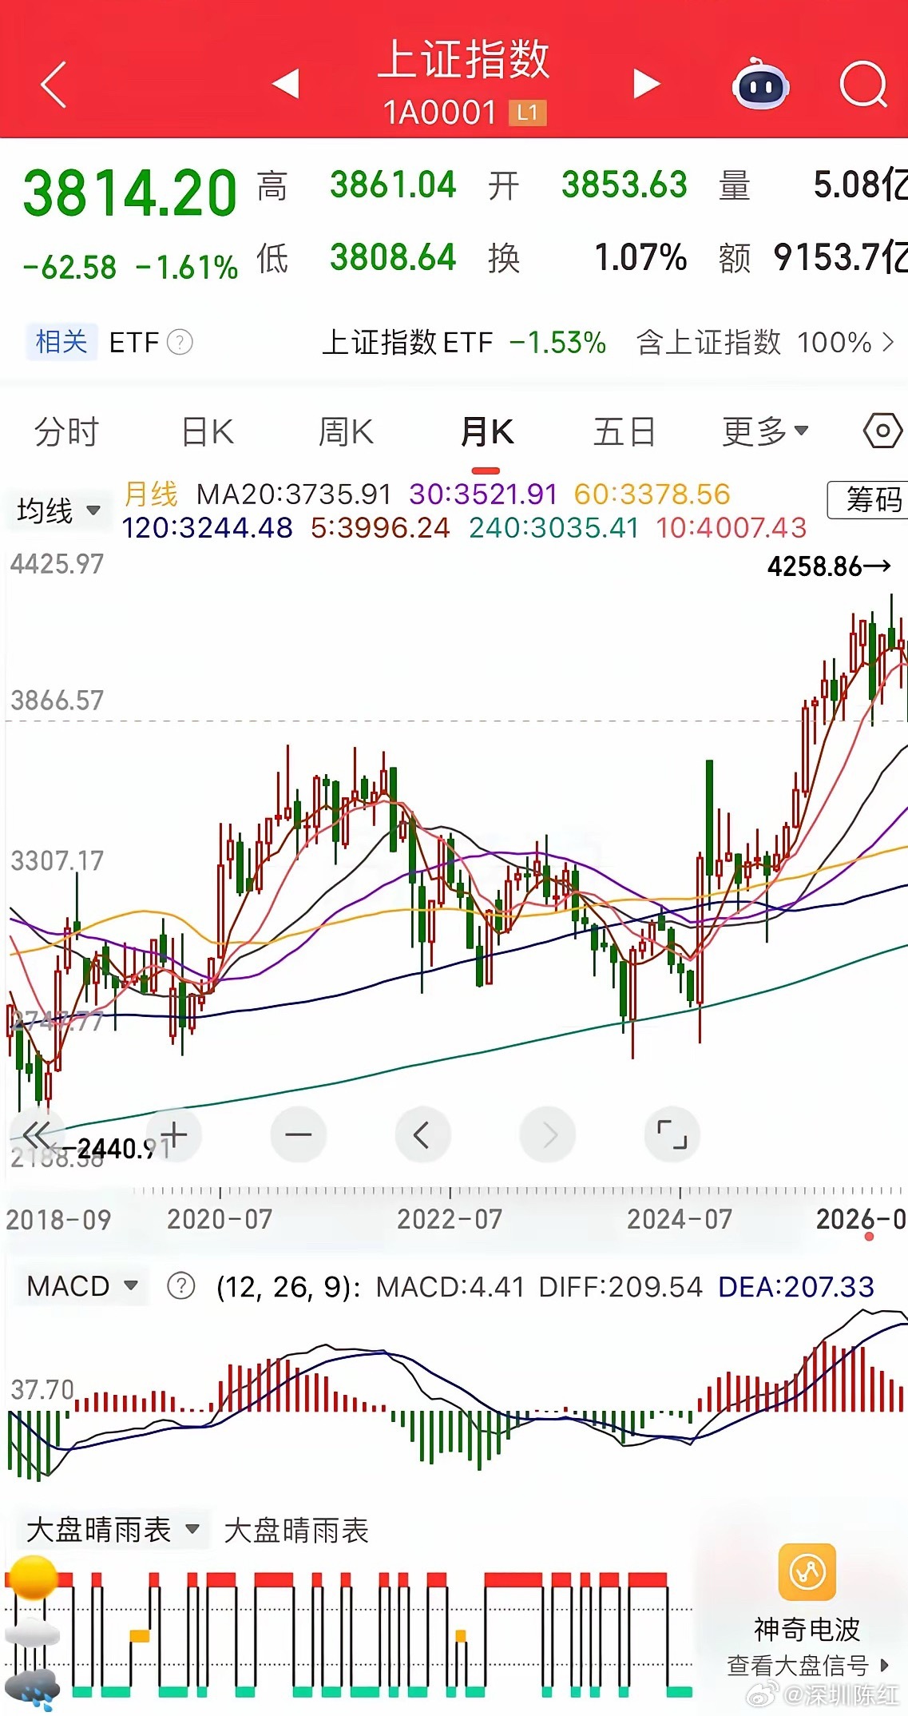Image resolution: width=908 pixels, height=1716 pixels.
Task: Tap the 上证指数 title
Action: 464,60
